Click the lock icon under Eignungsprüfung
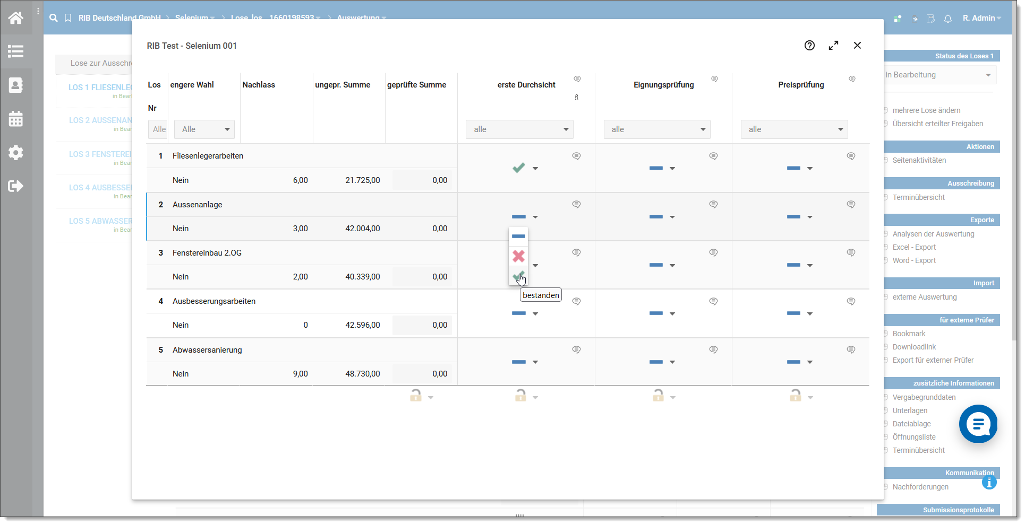Screen dimensions: 1025x525 pyautogui.click(x=658, y=395)
